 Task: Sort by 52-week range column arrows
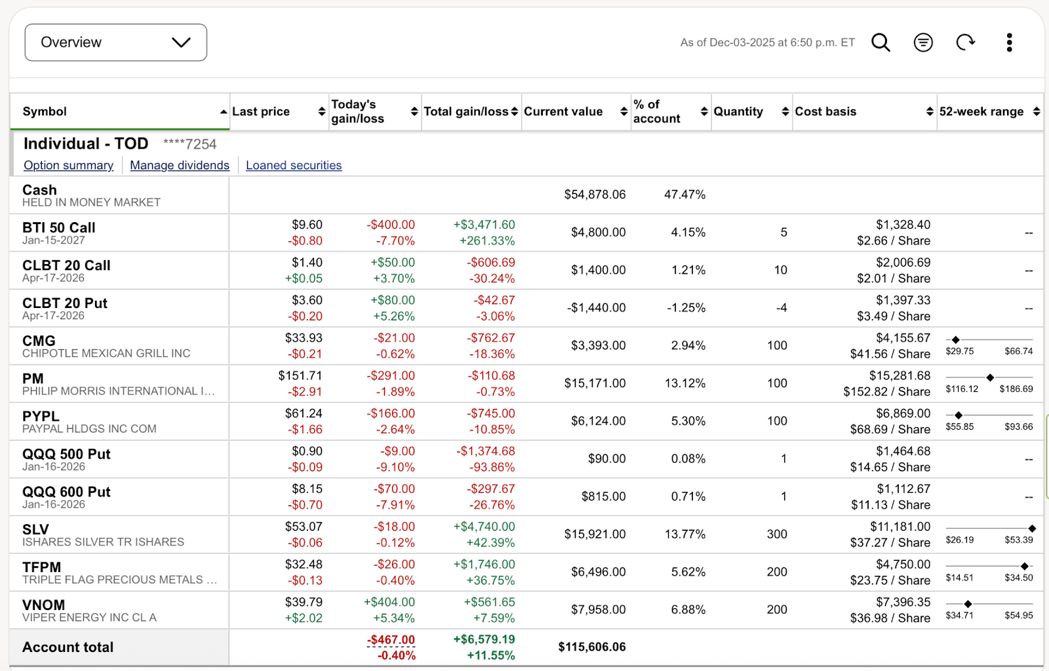point(1036,112)
